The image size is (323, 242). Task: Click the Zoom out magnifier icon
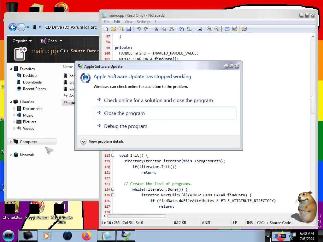coord(217,29)
